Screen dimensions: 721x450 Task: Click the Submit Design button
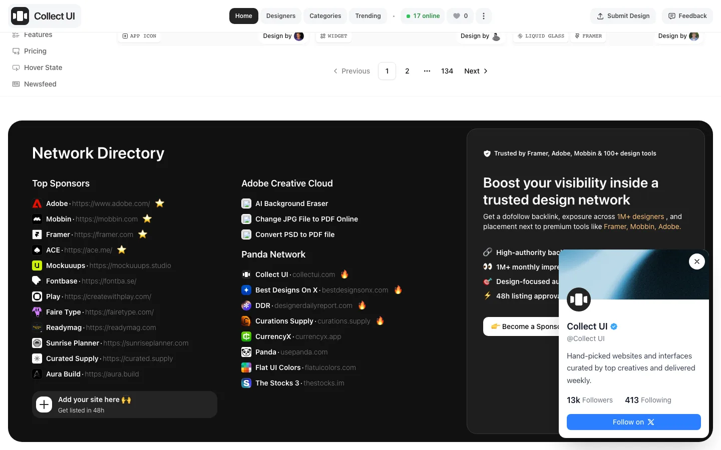pos(623,16)
